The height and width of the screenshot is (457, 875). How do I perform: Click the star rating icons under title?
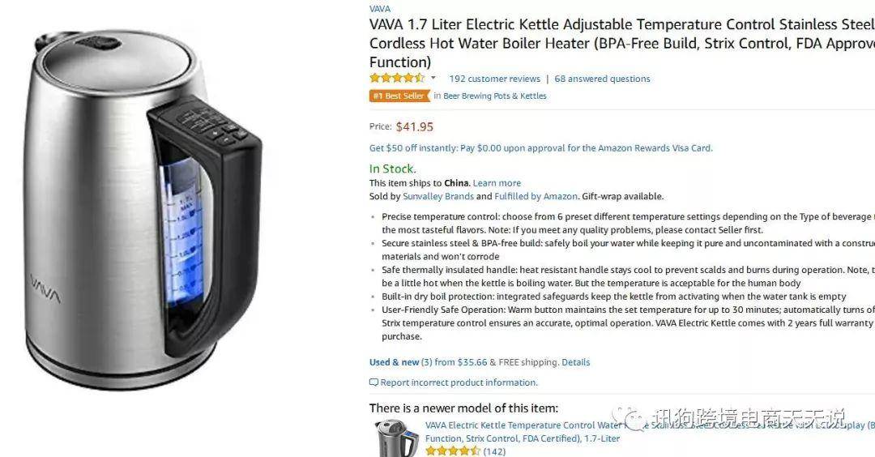point(397,78)
